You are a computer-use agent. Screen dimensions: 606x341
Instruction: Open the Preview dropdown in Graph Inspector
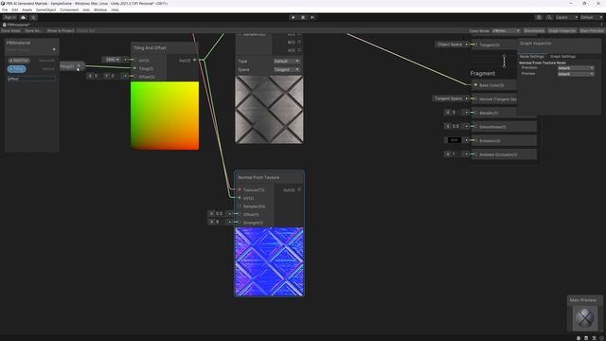pos(576,74)
